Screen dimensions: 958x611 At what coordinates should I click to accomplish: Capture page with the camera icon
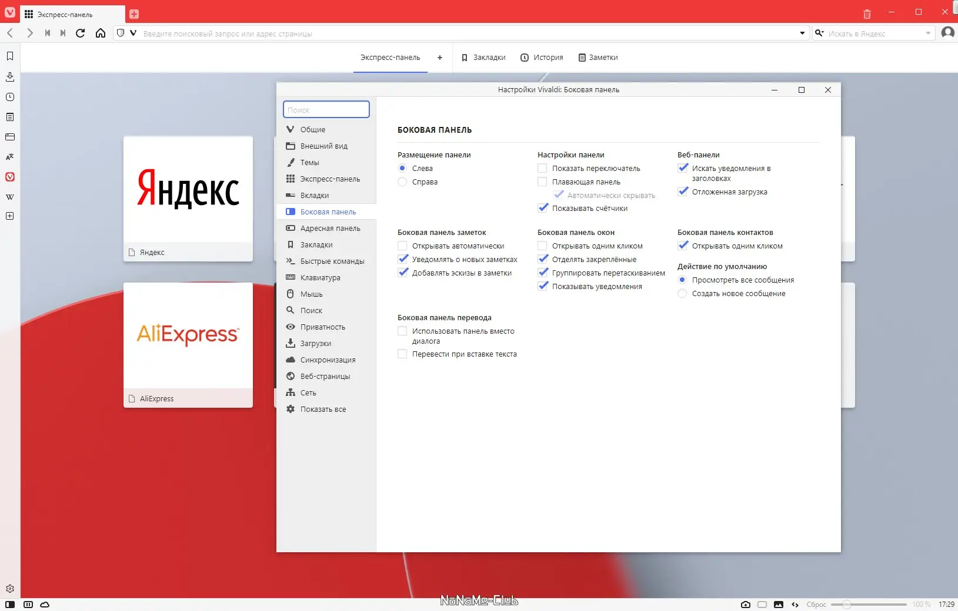(x=746, y=605)
